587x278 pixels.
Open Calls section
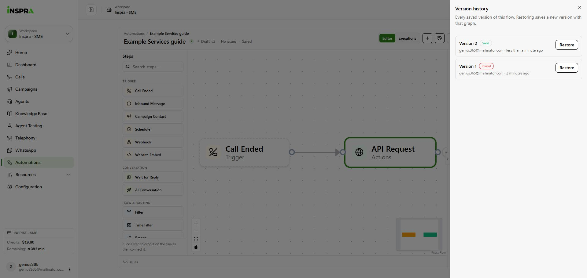point(39,77)
